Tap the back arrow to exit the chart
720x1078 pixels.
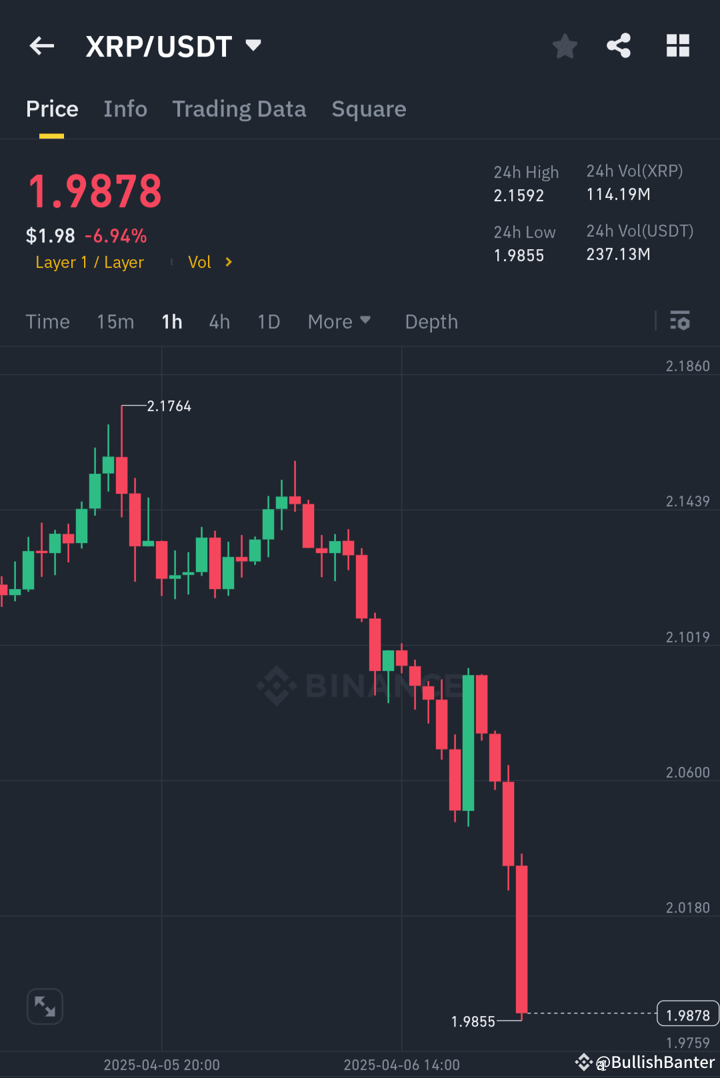(41, 45)
